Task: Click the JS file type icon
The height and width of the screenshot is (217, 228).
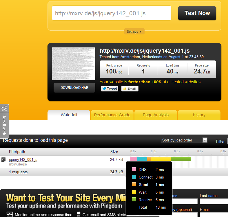Action: (x=3, y=160)
